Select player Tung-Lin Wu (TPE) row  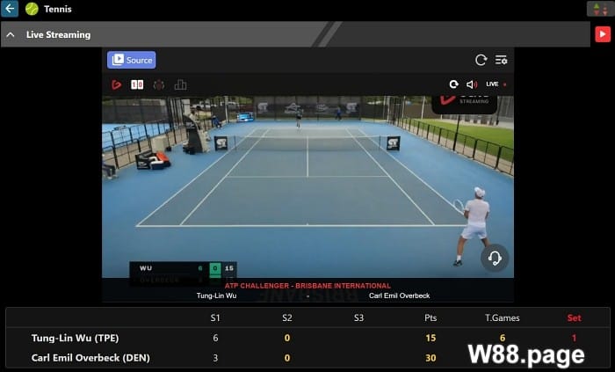[x=307, y=338]
